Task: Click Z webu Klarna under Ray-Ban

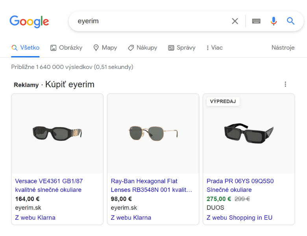Action: [131, 218]
